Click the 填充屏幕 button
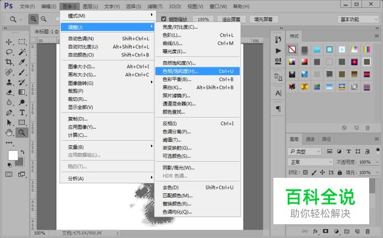 pos(263,19)
